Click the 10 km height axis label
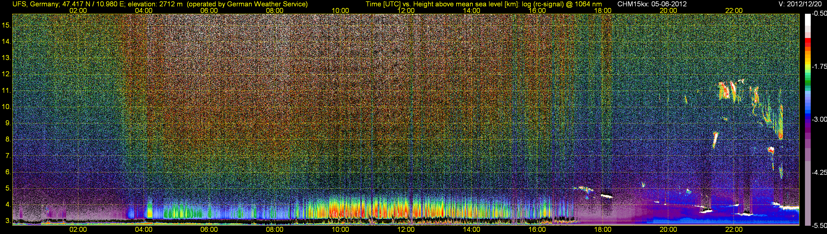The height and width of the screenshot is (234, 827). coord(6,107)
